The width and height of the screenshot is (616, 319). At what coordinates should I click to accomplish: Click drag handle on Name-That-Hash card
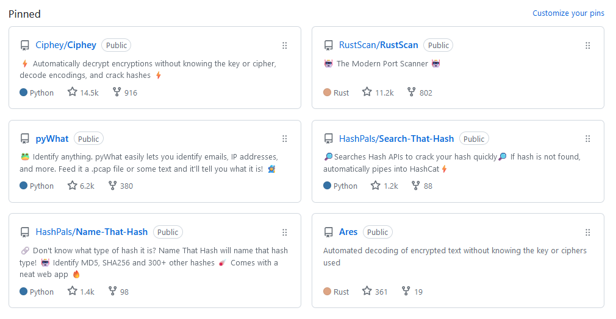[x=284, y=233]
